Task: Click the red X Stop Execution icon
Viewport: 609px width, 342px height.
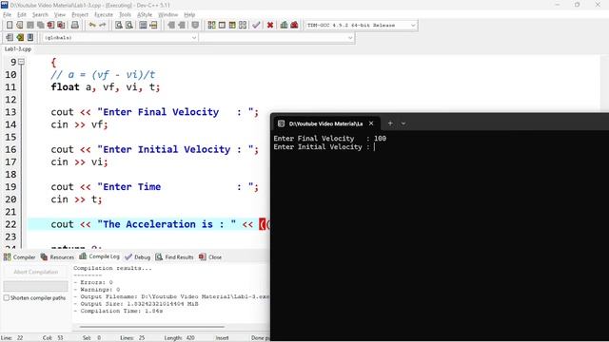Action: pos(270,25)
